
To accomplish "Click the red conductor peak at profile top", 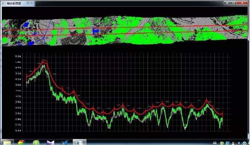I will [43, 60].
